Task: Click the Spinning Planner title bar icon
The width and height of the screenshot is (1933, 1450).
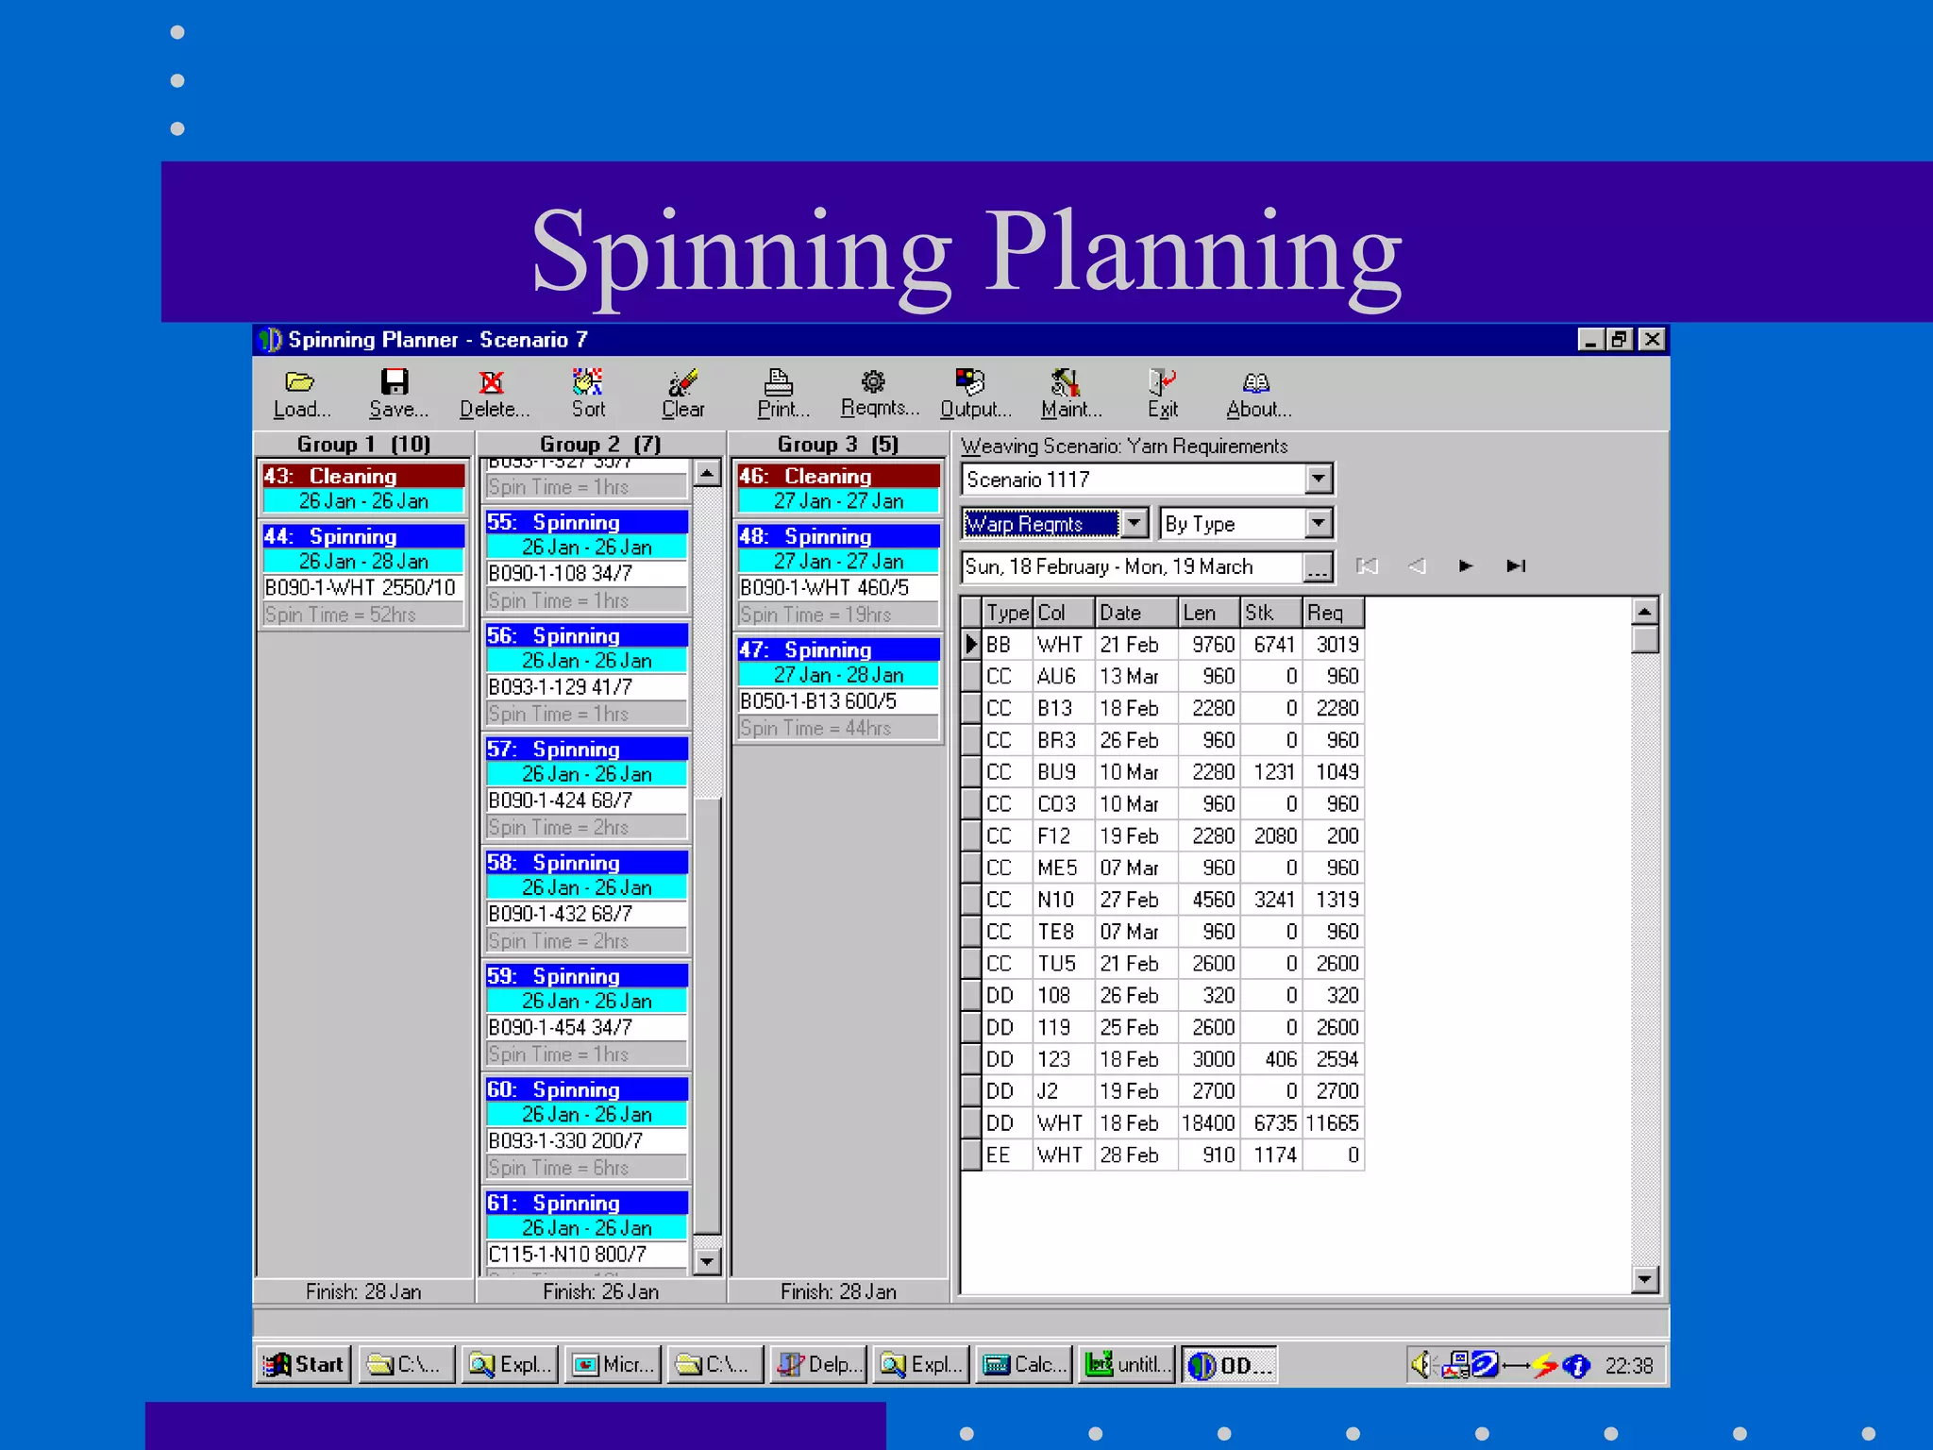Action: click(271, 340)
